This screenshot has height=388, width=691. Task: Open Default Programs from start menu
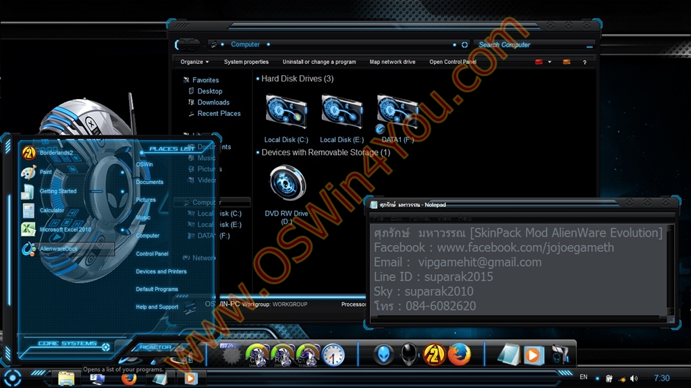(x=157, y=289)
